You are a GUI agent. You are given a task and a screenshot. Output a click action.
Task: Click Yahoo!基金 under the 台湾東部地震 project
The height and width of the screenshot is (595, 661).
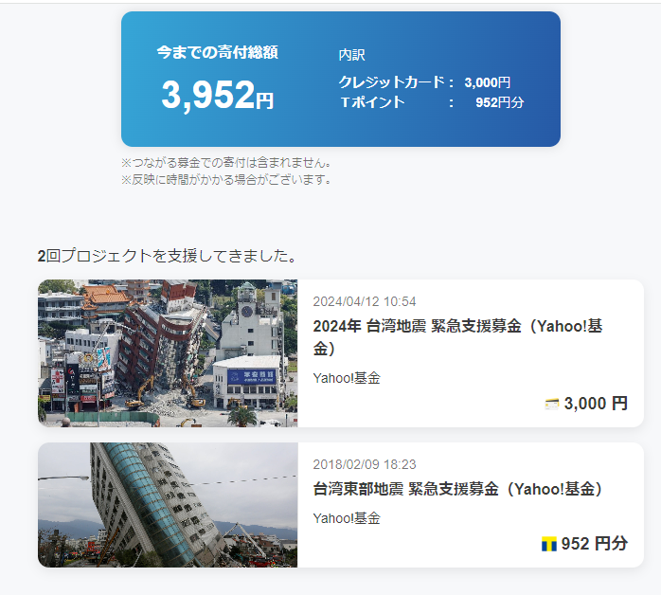tap(347, 518)
